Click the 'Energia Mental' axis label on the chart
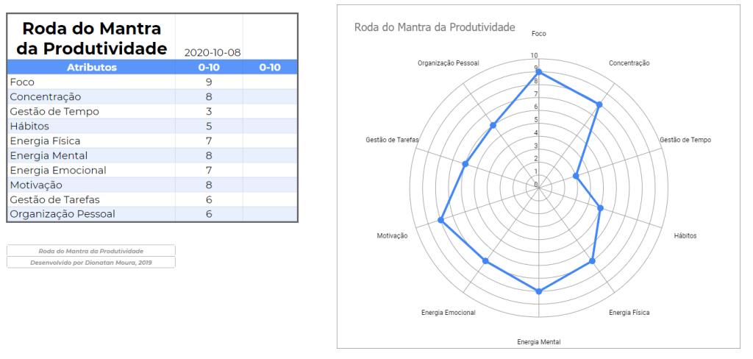The height and width of the screenshot is (359, 753). point(539,342)
